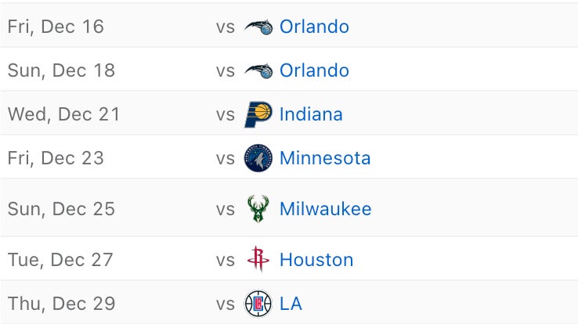Screen dimensions: 578x324
Task: Open the Minnesota team link
Action: point(325,158)
